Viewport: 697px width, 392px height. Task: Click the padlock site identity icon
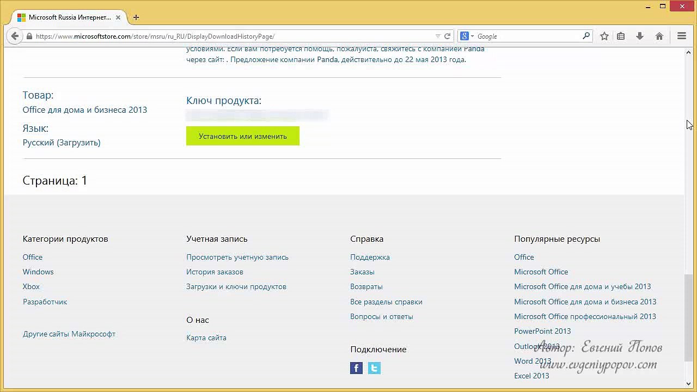click(29, 36)
